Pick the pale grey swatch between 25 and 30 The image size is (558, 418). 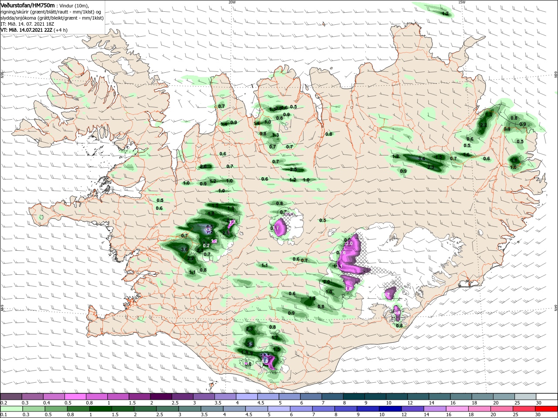(526, 397)
